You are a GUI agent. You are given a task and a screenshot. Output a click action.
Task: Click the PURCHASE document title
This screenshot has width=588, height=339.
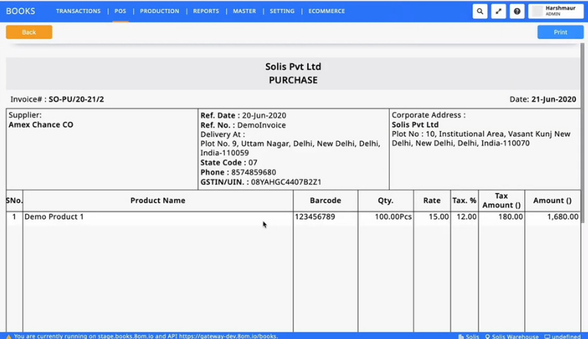(x=293, y=80)
